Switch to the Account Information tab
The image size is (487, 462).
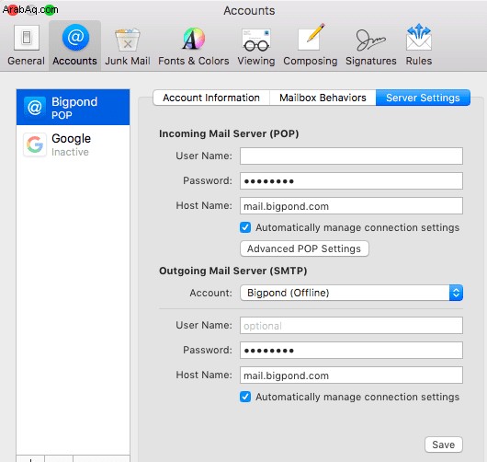(211, 98)
